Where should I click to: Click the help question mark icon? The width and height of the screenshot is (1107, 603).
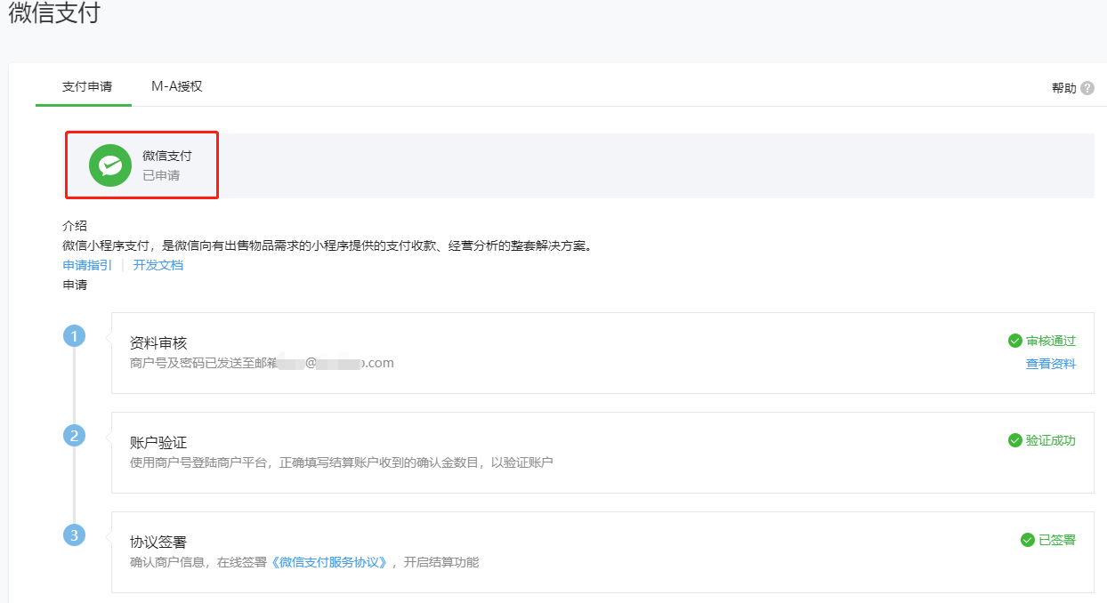coord(1087,88)
